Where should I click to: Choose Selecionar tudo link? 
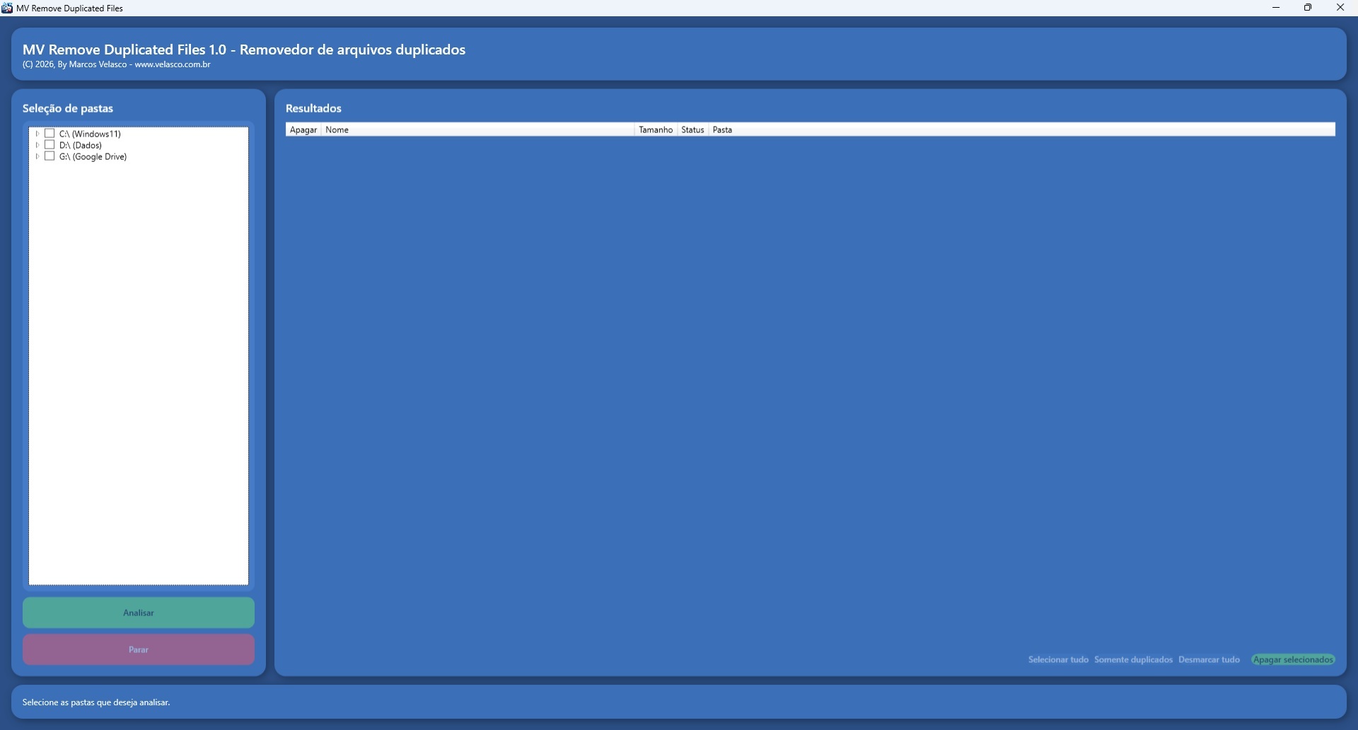[x=1058, y=660]
